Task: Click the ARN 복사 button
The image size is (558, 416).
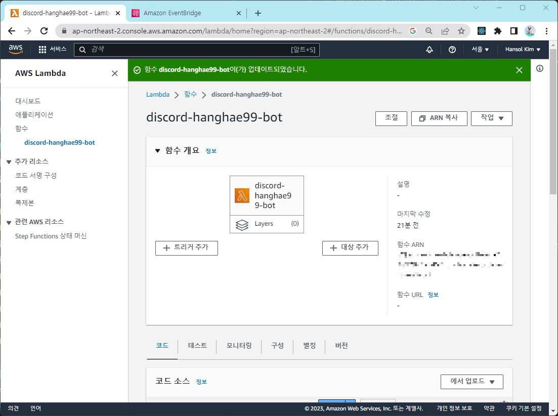Action: click(x=439, y=118)
